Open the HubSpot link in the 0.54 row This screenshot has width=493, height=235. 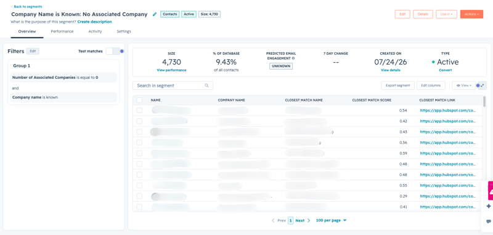[x=448, y=111]
